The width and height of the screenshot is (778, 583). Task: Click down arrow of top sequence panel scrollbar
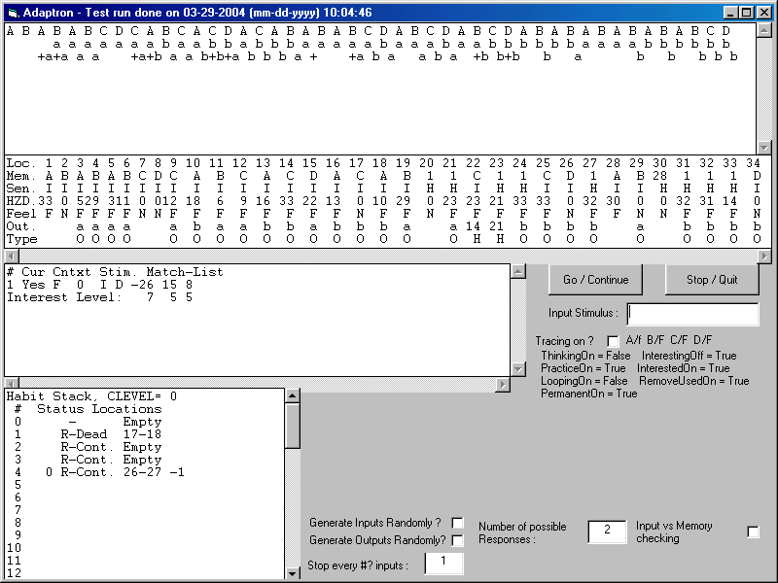point(764,148)
